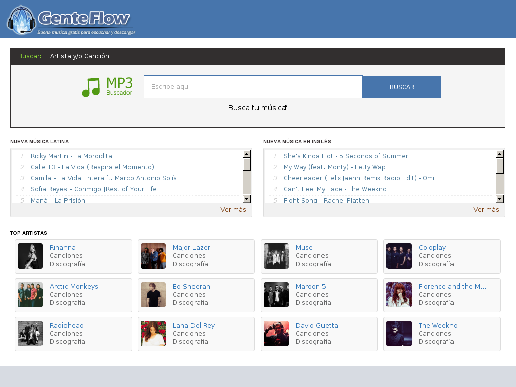Open Ver más under Nueva Música Latina
Viewport: 516px width, 387px height.
pyautogui.click(x=235, y=209)
